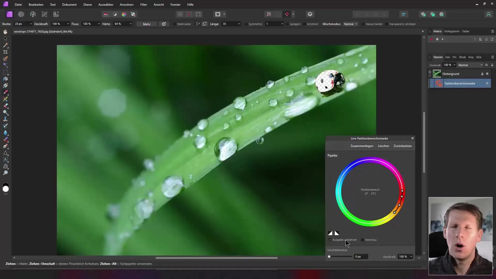
Task: Switch to Develop Persona icon
Action: [x=33, y=14]
